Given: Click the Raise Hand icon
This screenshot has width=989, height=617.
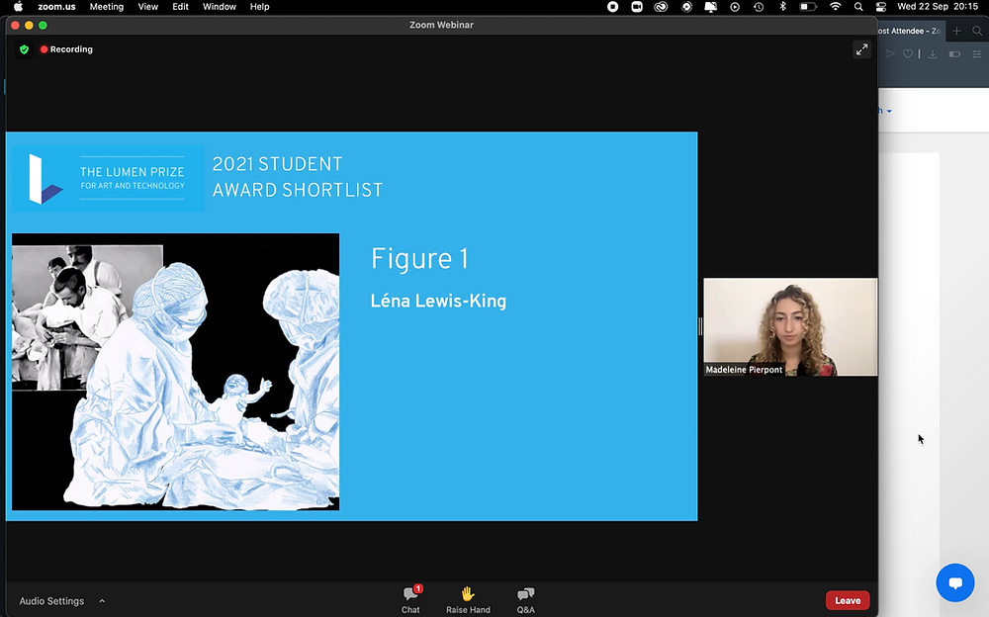Looking at the screenshot, I should point(468,593).
